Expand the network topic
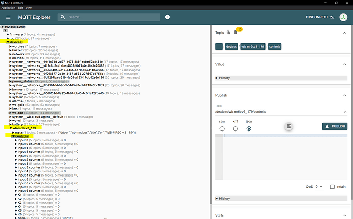353x219 pixels. pyautogui.click(x=10, y=54)
